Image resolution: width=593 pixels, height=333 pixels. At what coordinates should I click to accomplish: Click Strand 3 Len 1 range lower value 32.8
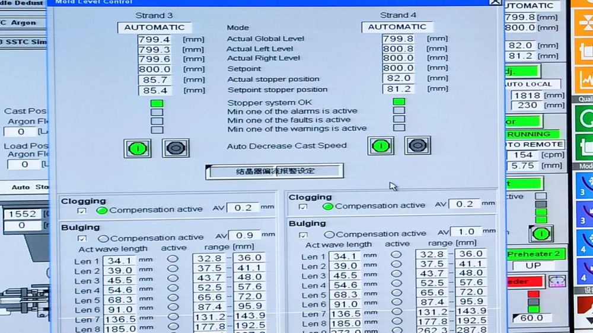209,258
